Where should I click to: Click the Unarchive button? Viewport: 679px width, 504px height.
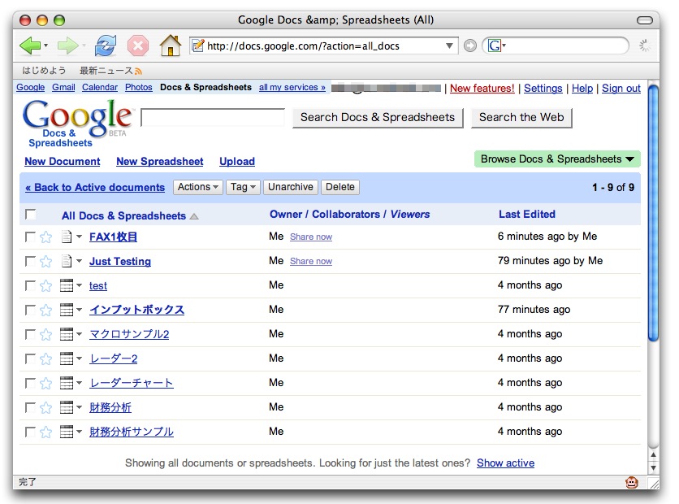[x=290, y=187]
